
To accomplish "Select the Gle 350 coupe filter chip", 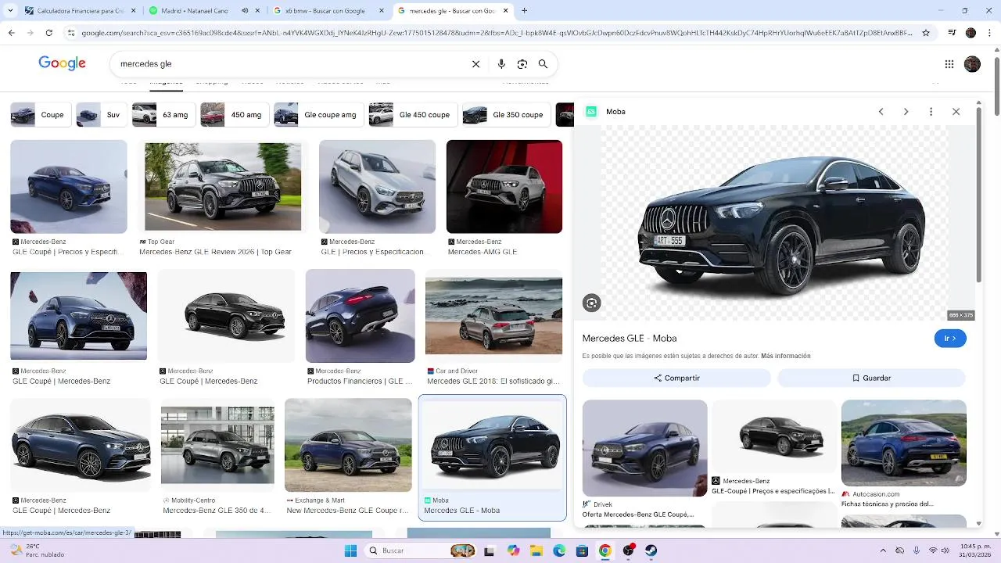I will click(506, 115).
